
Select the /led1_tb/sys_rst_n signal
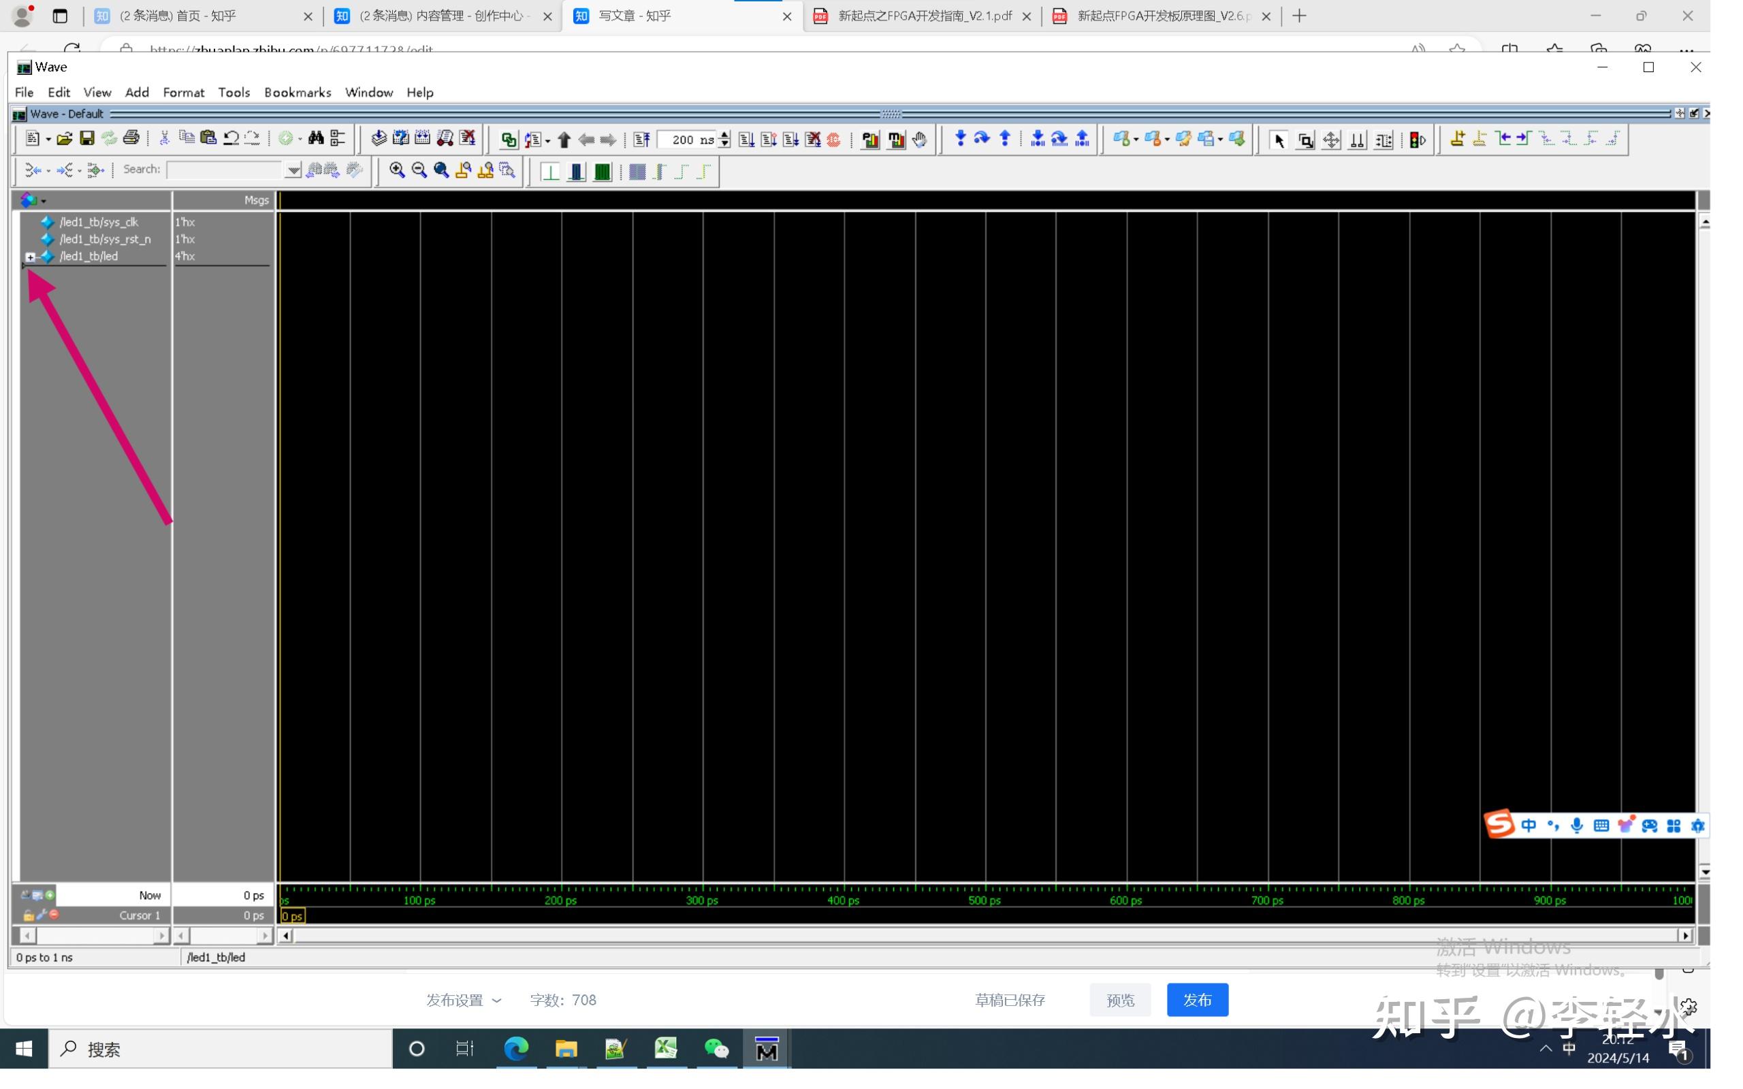pos(105,239)
